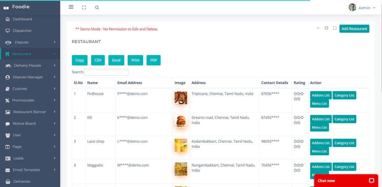382x187 pixels.
Task: Expand the Cuisines menu chevron
Action: 54,89
